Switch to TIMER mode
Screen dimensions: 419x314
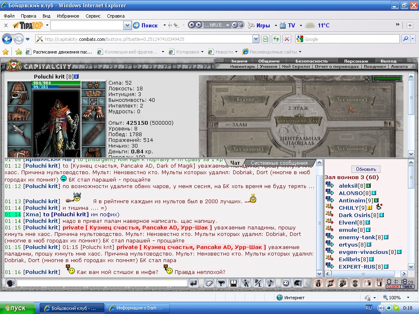tap(407, 287)
